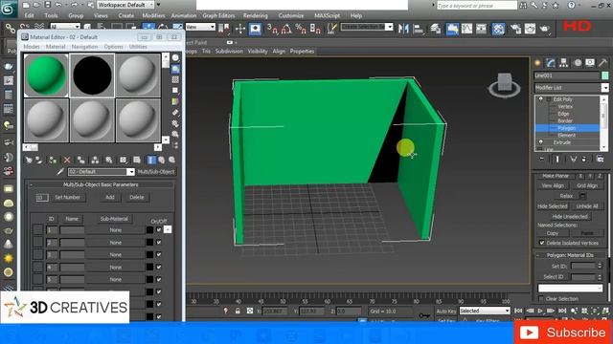Toggle checkered Background icon in Material Editor
Viewport: 613px width, 344px height.
tap(175, 79)
